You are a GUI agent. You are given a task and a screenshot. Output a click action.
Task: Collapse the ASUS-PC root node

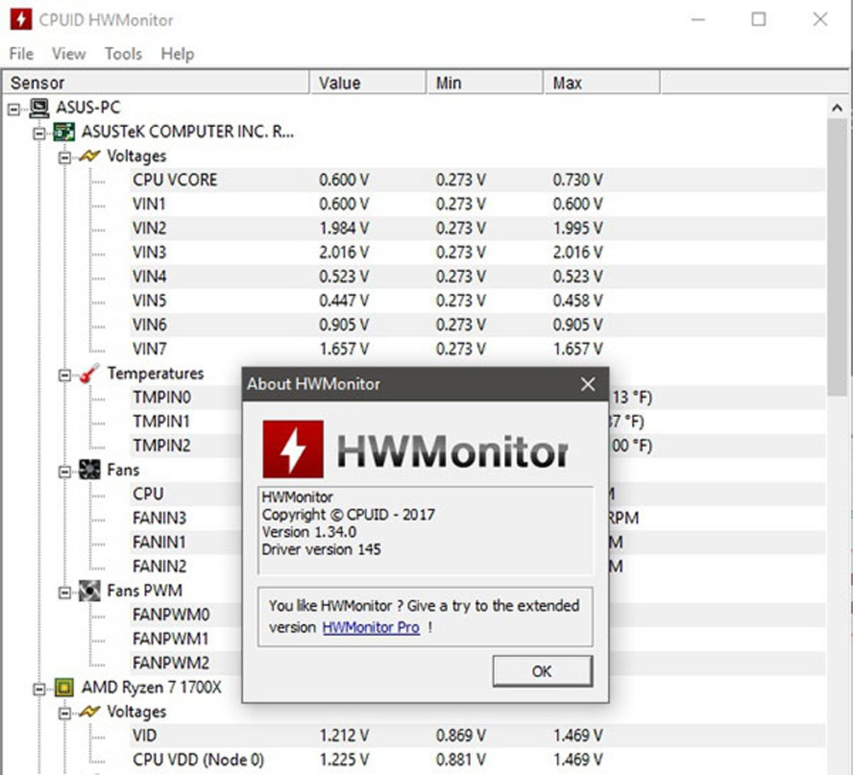14,108
